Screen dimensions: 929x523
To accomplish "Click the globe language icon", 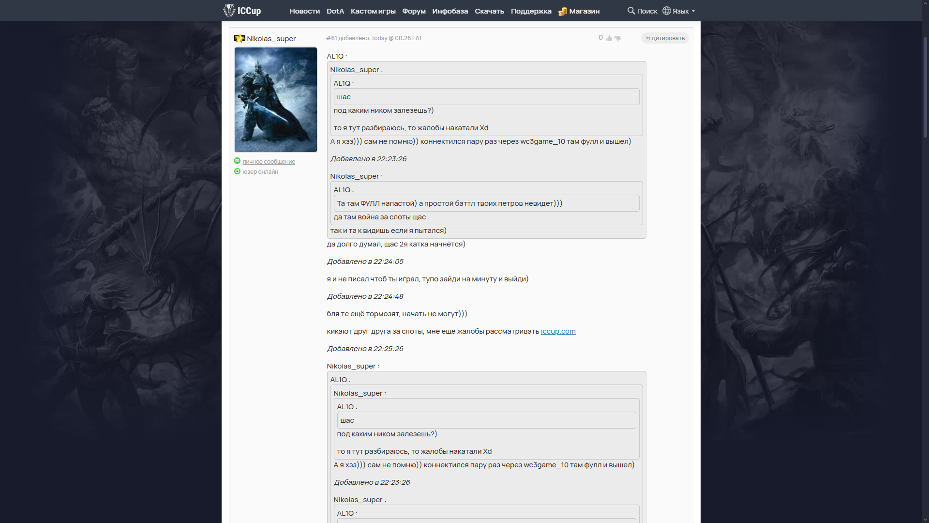I will [667, 11].
